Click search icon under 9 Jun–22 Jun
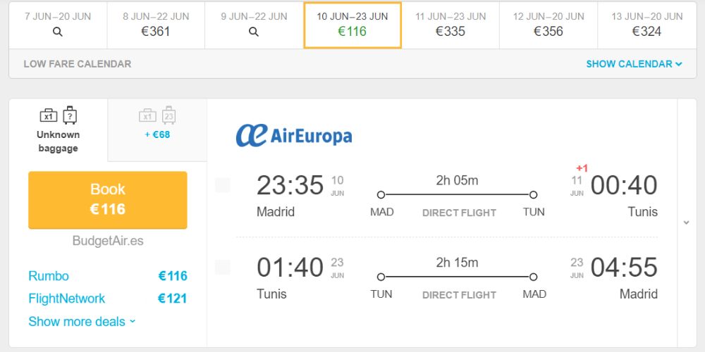This screenshot has width=705, height=352. point(254,32)
